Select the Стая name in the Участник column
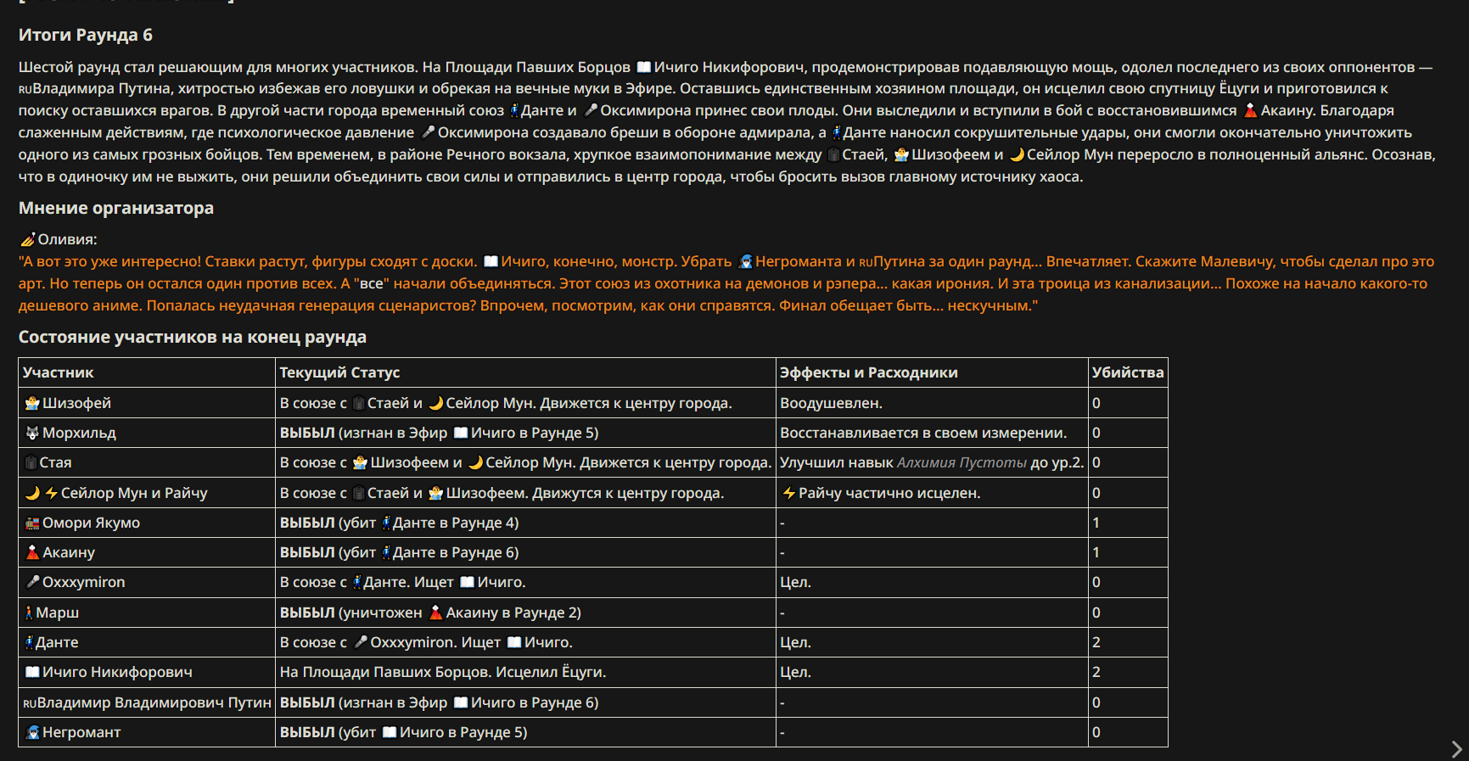 55,462
